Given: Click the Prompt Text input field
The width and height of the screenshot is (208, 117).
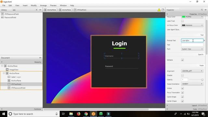Looking at the screenshot, I should [192, 40].
